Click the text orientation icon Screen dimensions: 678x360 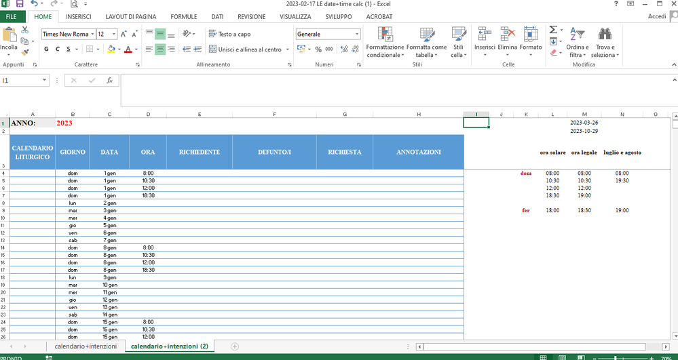point(187,34)
